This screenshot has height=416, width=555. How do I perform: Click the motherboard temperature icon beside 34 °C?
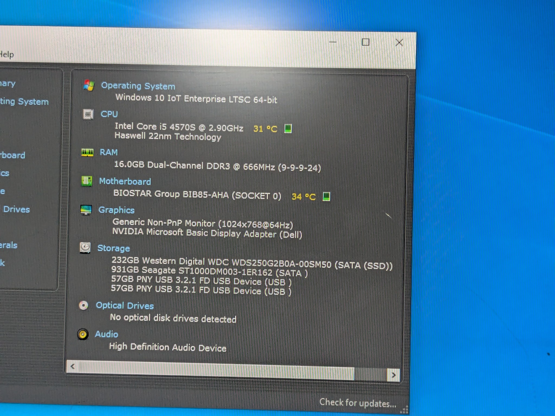point(326,197)
